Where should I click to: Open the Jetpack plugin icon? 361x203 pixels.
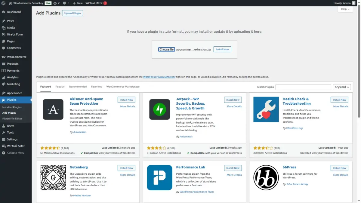[160, 109]
